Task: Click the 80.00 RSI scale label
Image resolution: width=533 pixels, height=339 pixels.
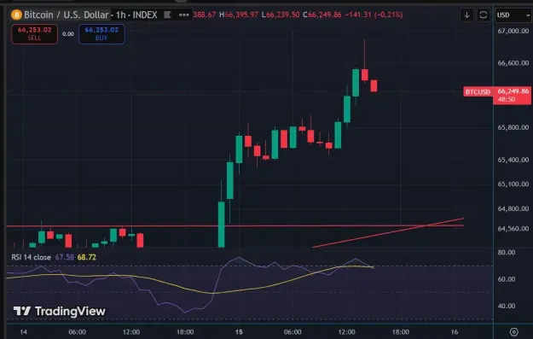Action: (x=507, y=253)
